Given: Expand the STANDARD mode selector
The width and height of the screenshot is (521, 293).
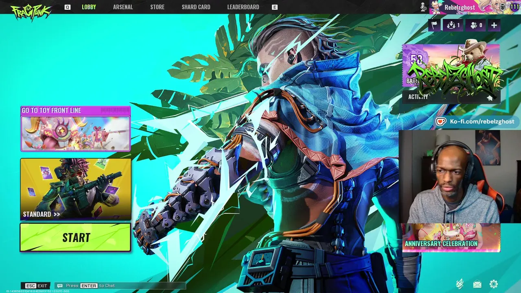Looking at the screenshot, I should 76,189.
